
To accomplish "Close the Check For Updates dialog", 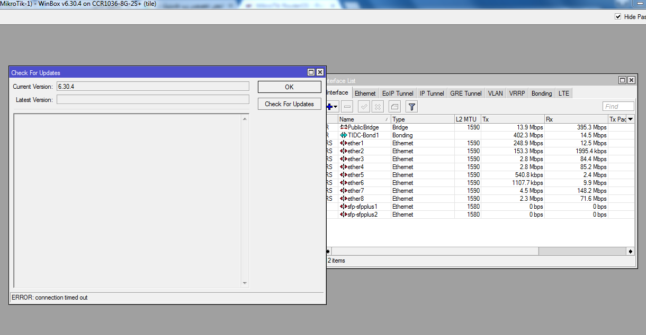I will click(x=320, y=72).
